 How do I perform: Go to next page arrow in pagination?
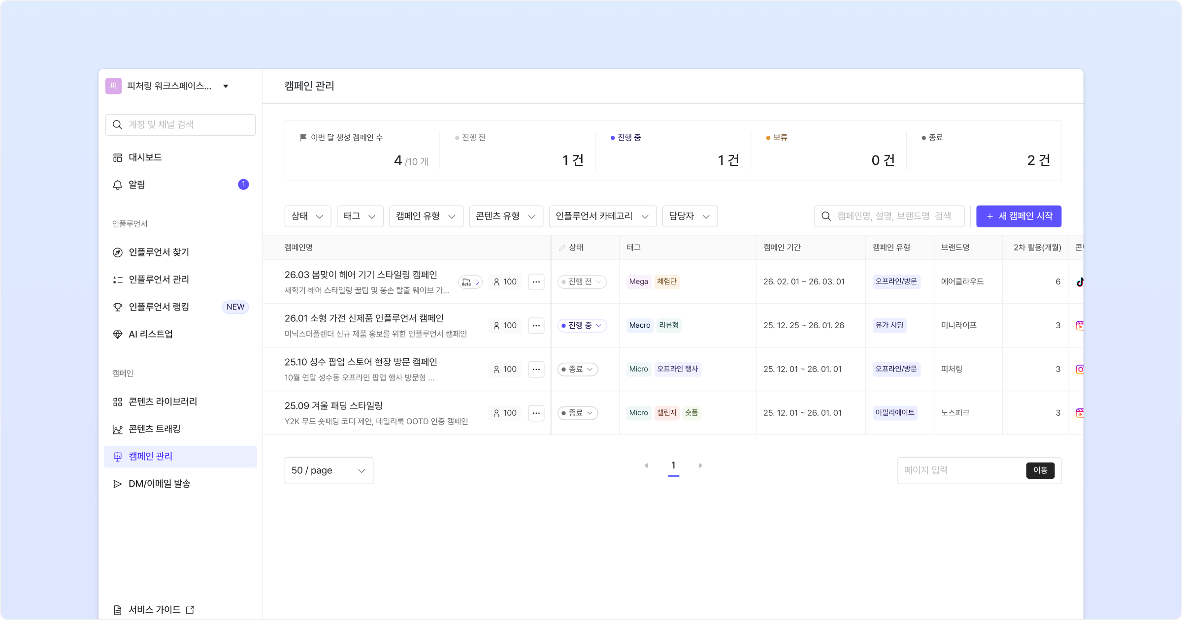click(700, 465)
